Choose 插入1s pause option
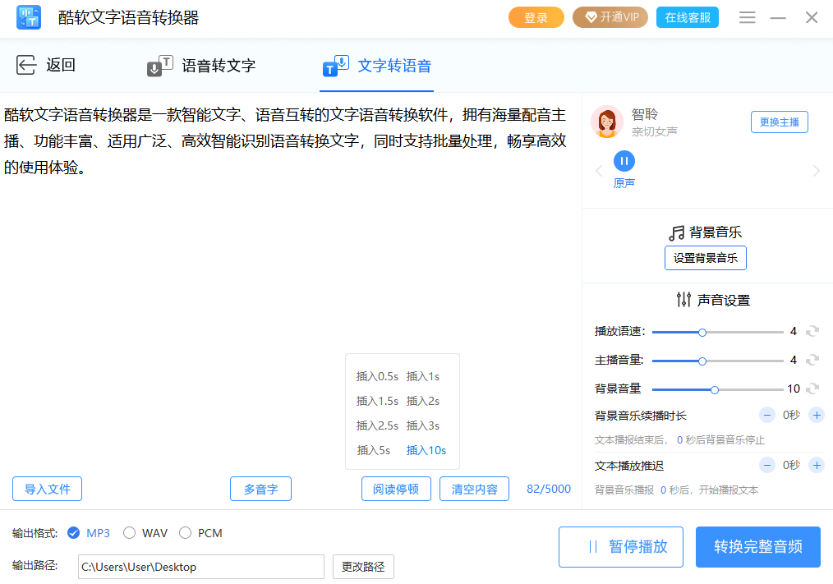Screen dimensions: 833x584 point(423,376)
